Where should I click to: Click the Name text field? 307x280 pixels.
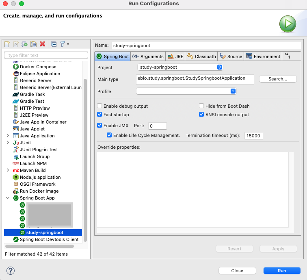click(206, 46)
